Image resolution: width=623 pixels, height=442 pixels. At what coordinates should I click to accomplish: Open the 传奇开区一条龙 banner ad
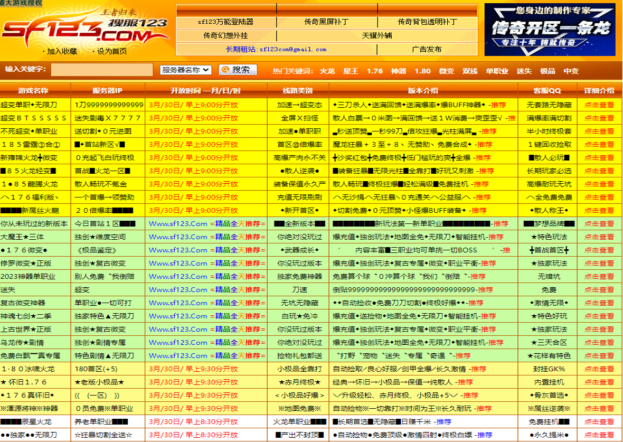550,30
